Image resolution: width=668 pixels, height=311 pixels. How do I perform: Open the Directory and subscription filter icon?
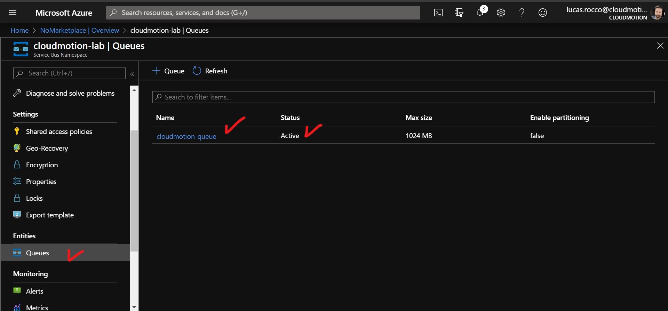[x=459, y=13]
